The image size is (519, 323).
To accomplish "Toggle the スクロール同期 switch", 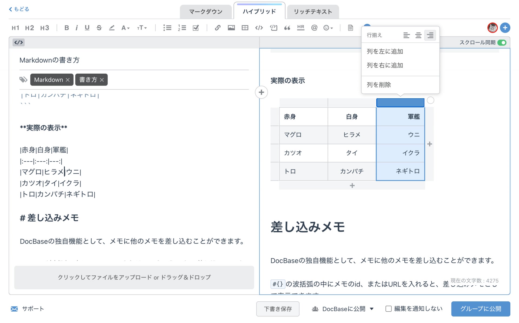I will [502, 43].
